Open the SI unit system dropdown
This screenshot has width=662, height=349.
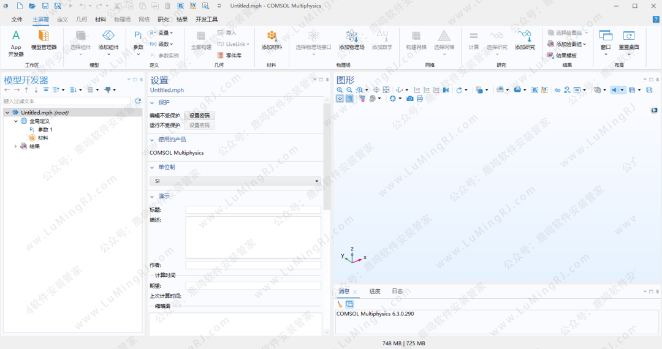(235, 181)
